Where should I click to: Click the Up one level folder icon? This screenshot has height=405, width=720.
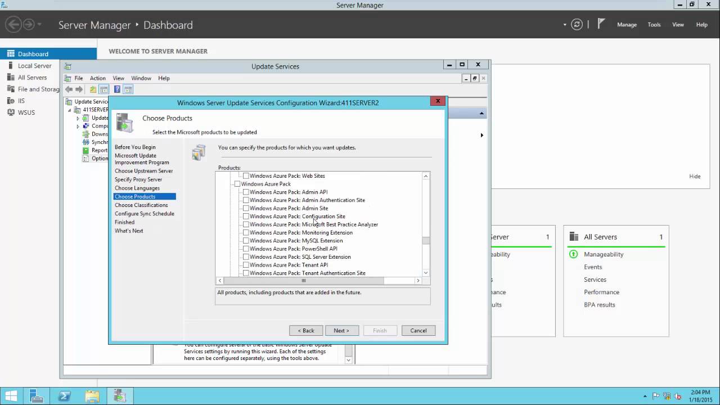pyautogui.click(x=93, y=89)
